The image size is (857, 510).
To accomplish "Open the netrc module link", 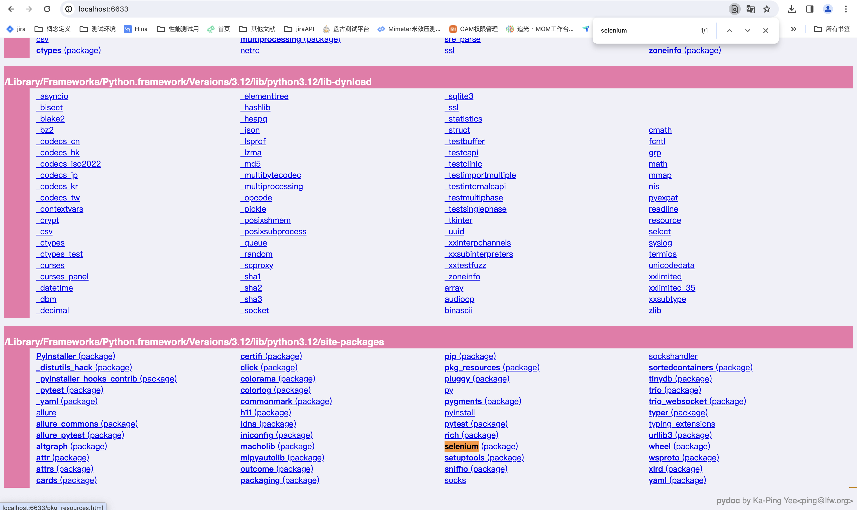I will (x=250, y=50).
